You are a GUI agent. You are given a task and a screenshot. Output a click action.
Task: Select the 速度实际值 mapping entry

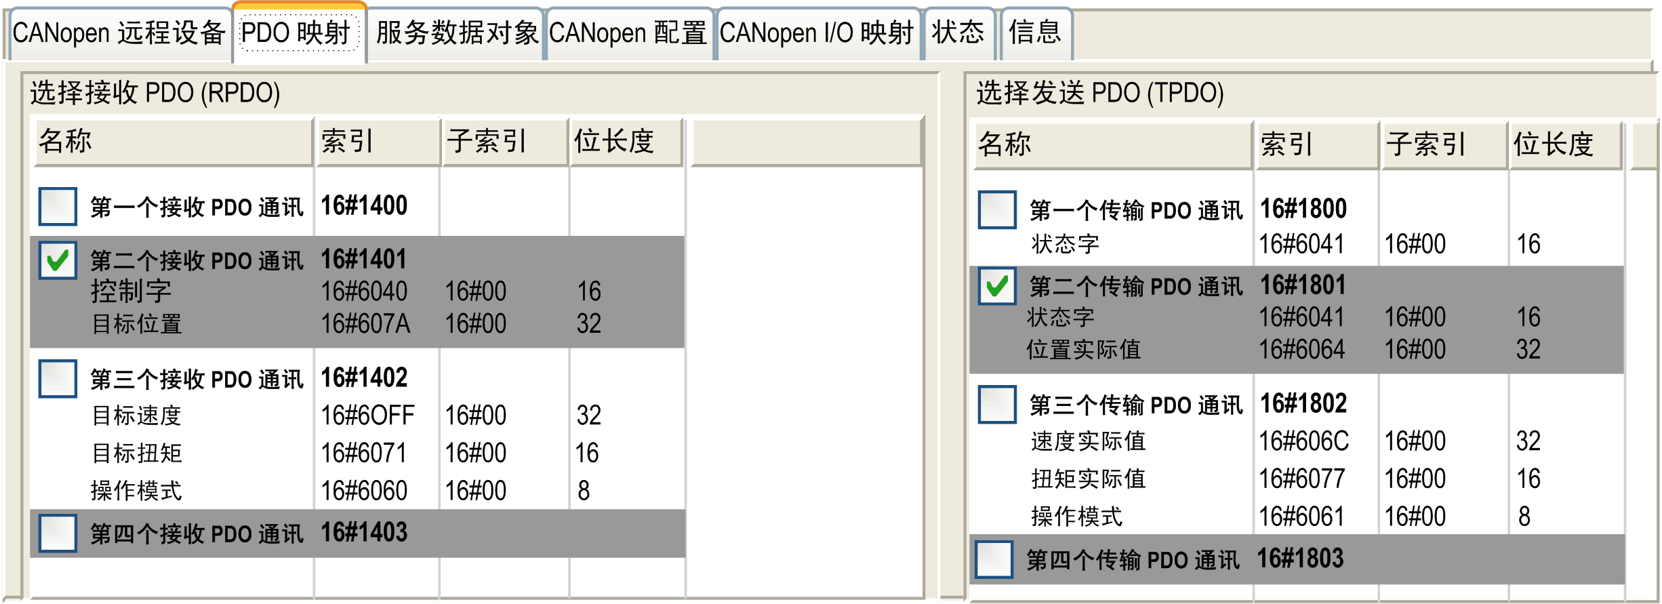point(1088,441)
